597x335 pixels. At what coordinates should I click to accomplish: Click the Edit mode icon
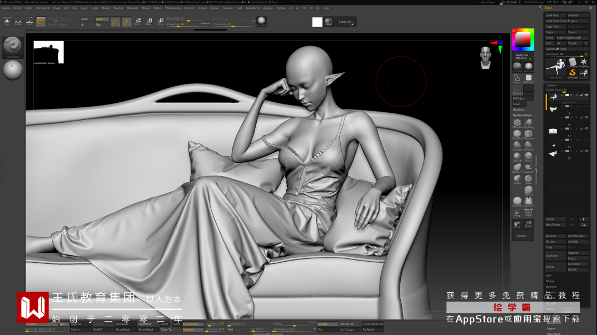click(x=115, y=22)
